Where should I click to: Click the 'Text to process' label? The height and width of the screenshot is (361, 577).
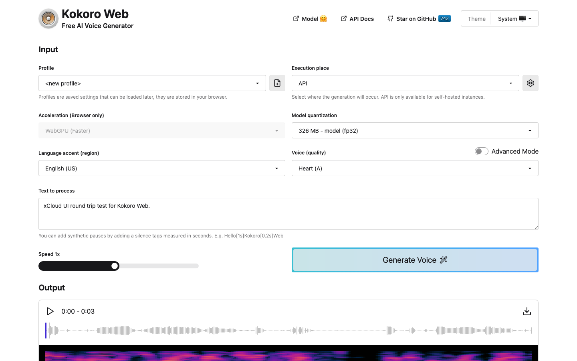(56, 191)
